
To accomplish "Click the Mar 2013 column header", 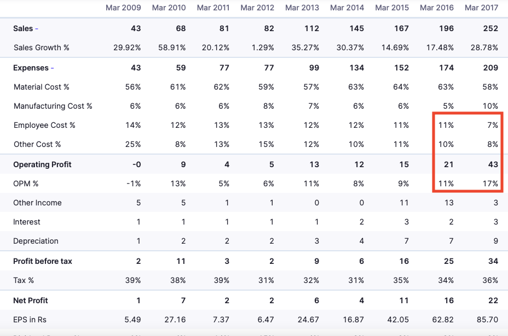I will (302, 8).
